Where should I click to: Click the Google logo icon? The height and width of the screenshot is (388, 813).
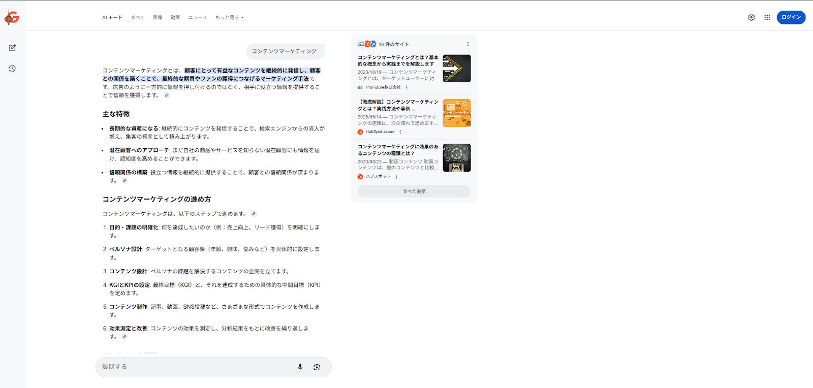pos(12,17)
